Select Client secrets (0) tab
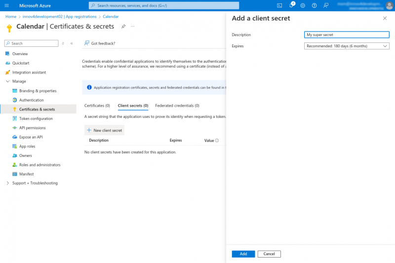The height and width of the screenshot is (263, 395). point(133,106)
